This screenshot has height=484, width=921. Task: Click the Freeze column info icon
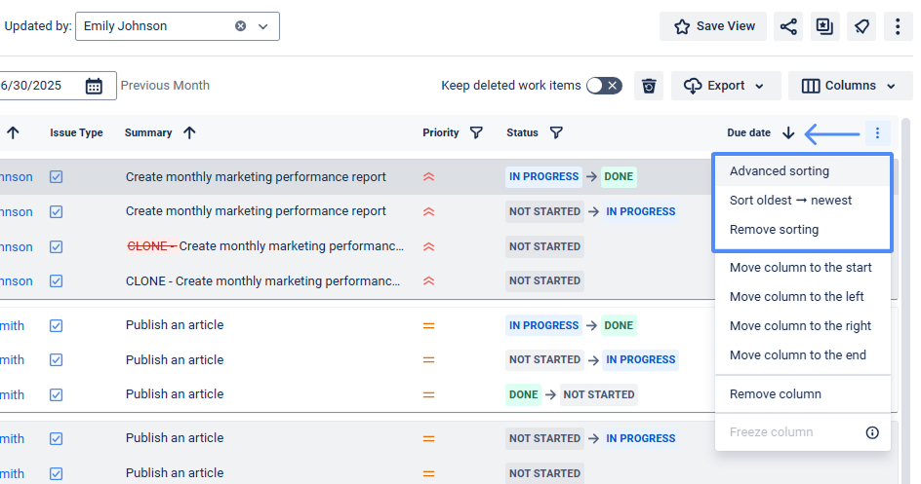(x=872, y=432)
